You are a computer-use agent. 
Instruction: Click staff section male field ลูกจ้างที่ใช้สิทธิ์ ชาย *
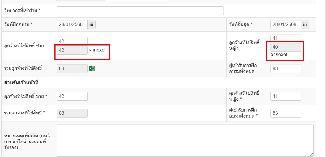72,96
